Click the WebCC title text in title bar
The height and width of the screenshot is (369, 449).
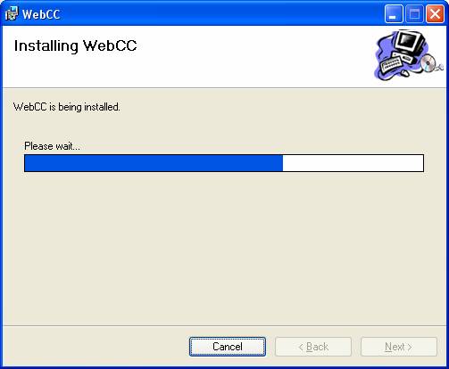coord(41,14)
